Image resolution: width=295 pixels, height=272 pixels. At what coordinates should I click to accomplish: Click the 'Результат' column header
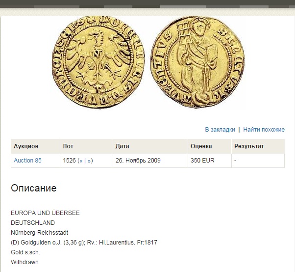[249, 146]
